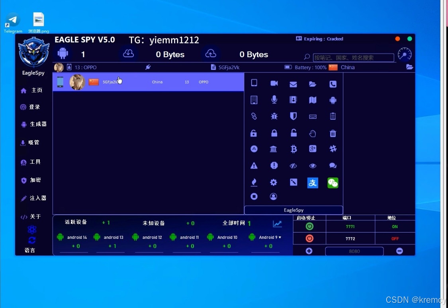Click the building grid icon
This screenshot has height=308, width=448.
(254, 100)
